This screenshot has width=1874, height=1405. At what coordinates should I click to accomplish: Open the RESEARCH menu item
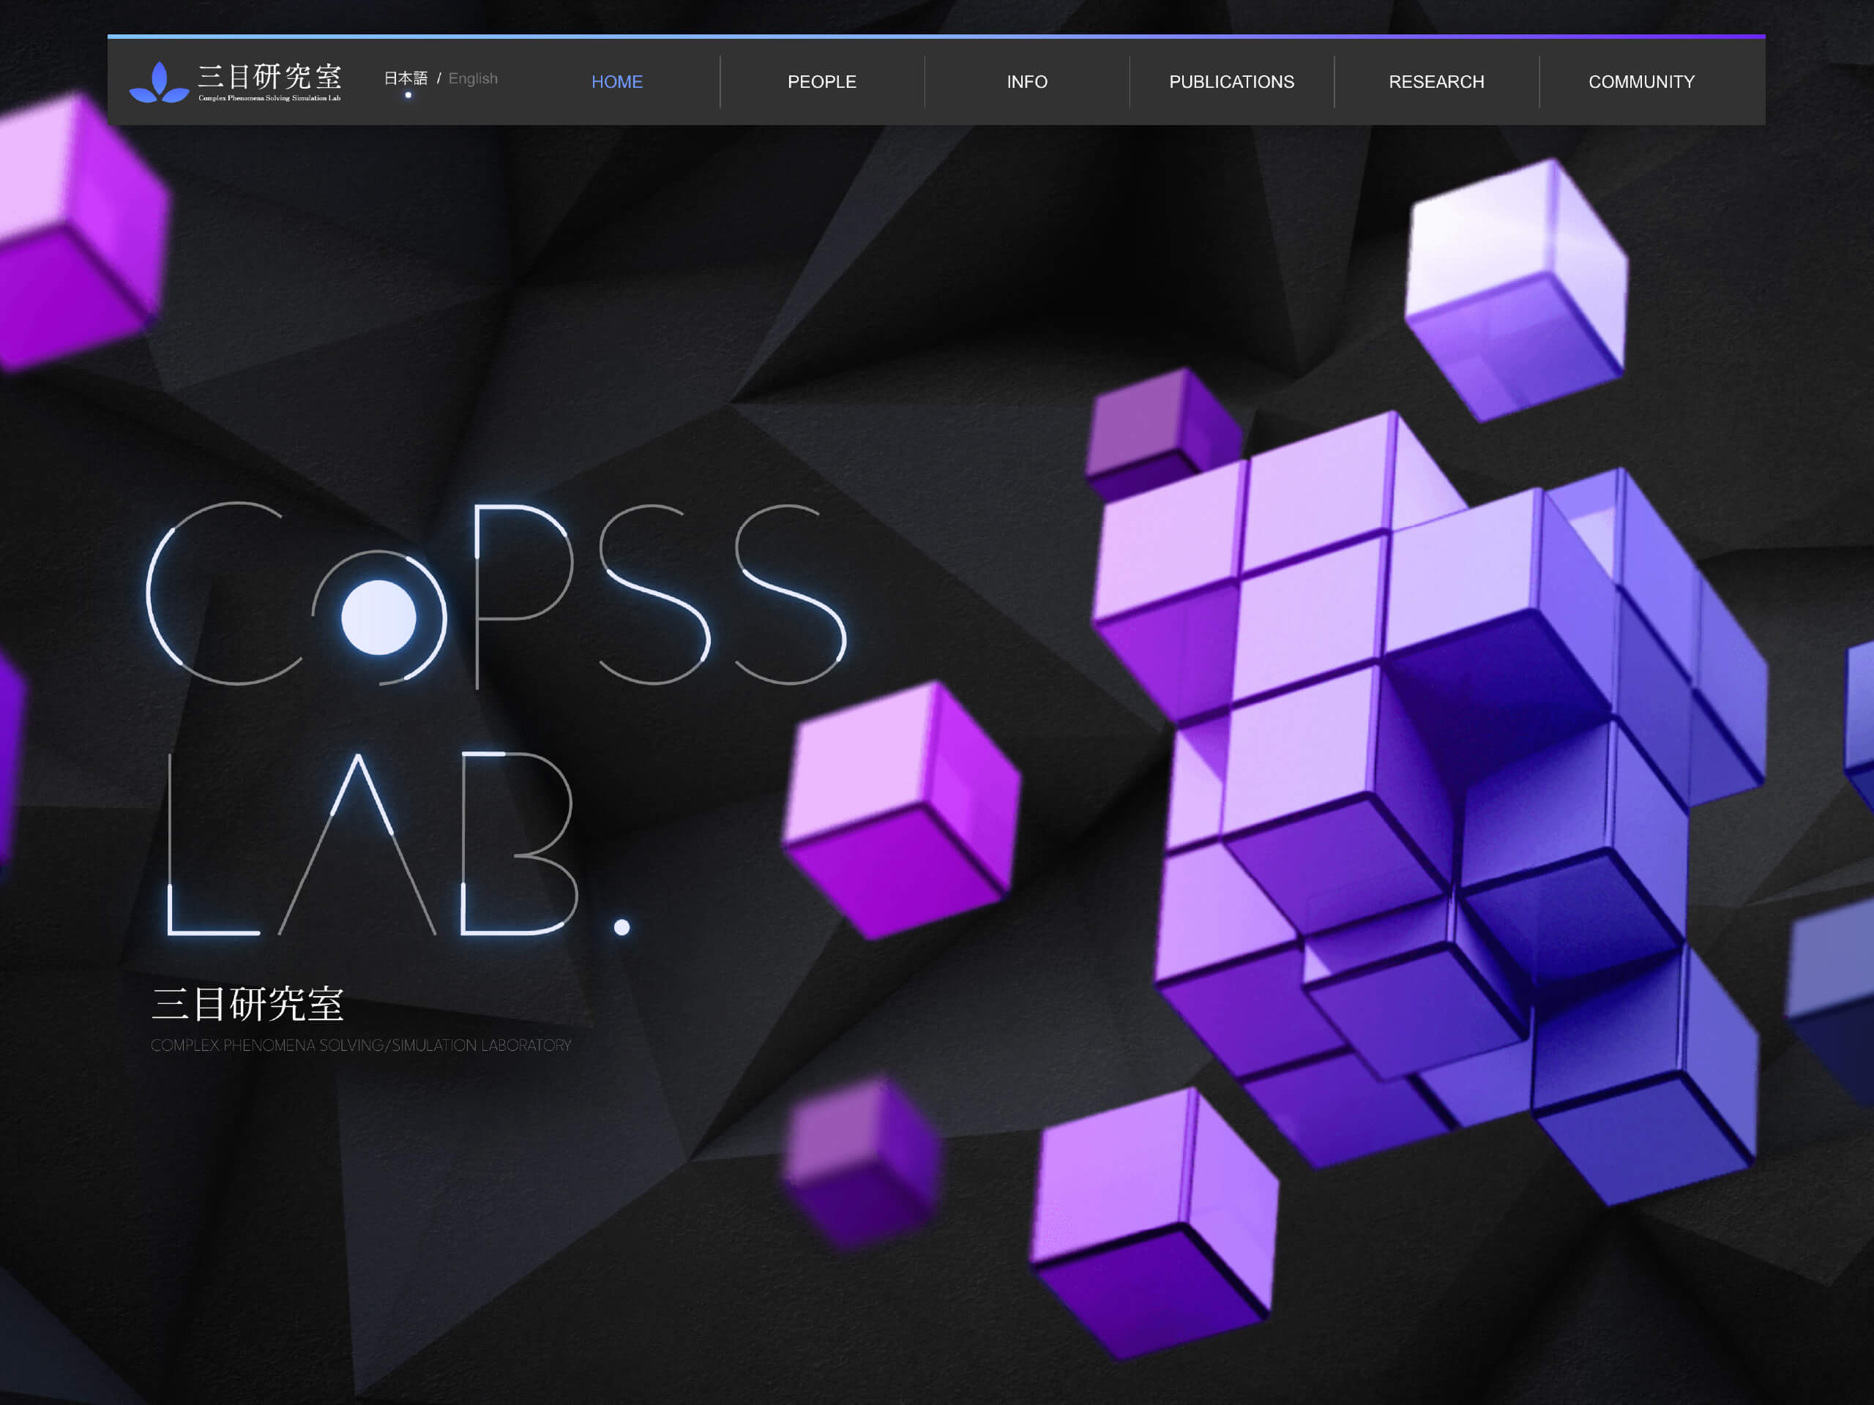coord(1437,82)
